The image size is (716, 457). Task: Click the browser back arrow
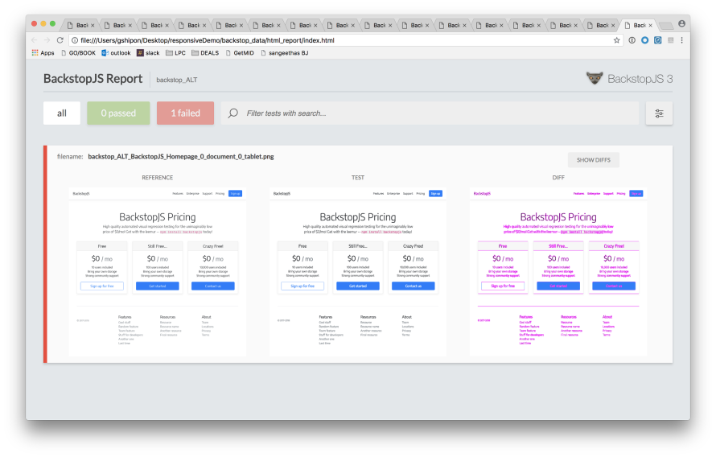(x=35, y=40)
